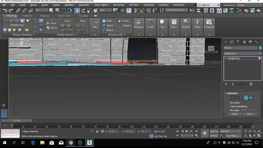The height and width of the screenshot is (148, 263).
Task: Click the Redo arrow icon
Action: click(x=11, y=11)
